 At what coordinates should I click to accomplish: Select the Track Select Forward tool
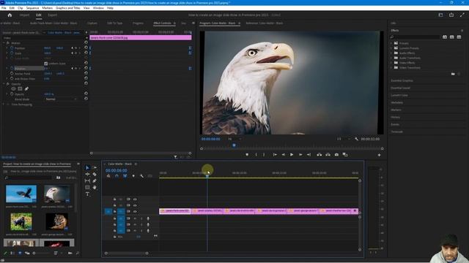[95, 167]
